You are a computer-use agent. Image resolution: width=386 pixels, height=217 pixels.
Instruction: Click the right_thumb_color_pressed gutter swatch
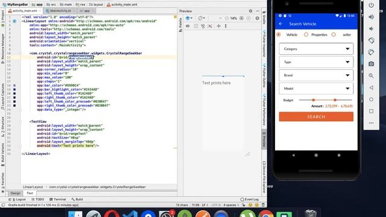coord(14,105)
